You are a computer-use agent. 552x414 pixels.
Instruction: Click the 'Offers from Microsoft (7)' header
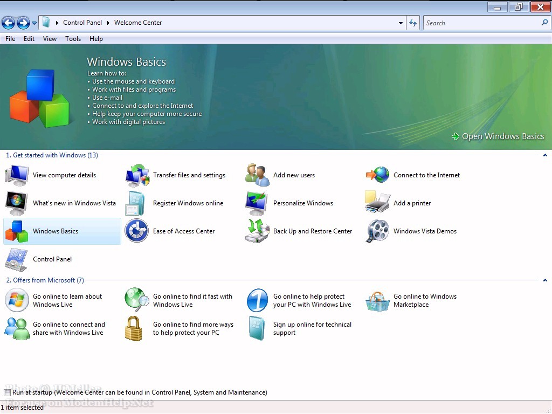point(45,280)
